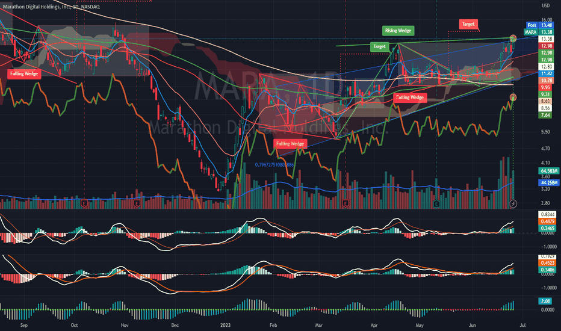Click the orange 0.4523 indicator value
This screenshot has width=561, height=331.
[x=547, y=262]
